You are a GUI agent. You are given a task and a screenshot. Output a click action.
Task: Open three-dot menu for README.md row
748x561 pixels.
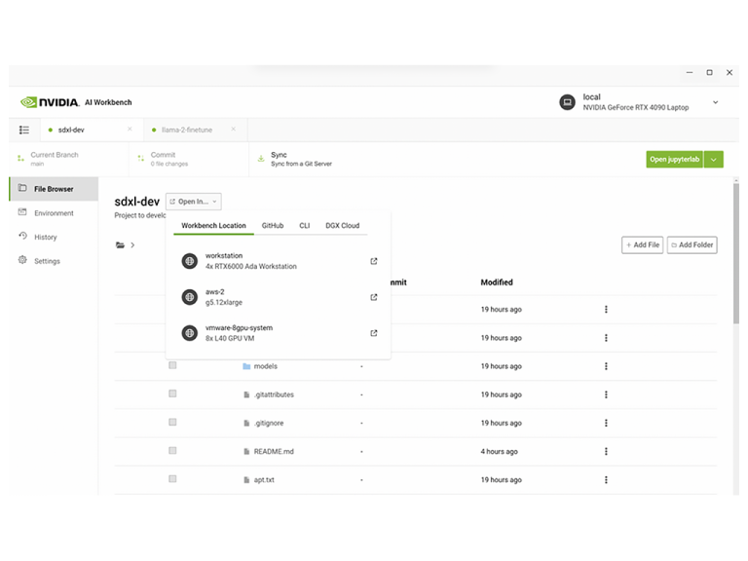coord(606,451)
